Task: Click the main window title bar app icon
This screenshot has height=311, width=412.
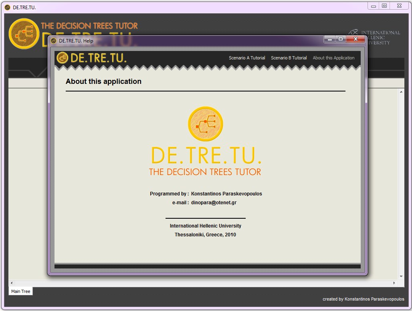Action: pos(7,7)
